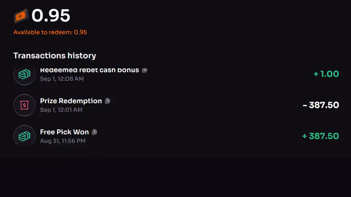Click the Available to redeem link
The image size is (351, 197).
tap(50, 32)
